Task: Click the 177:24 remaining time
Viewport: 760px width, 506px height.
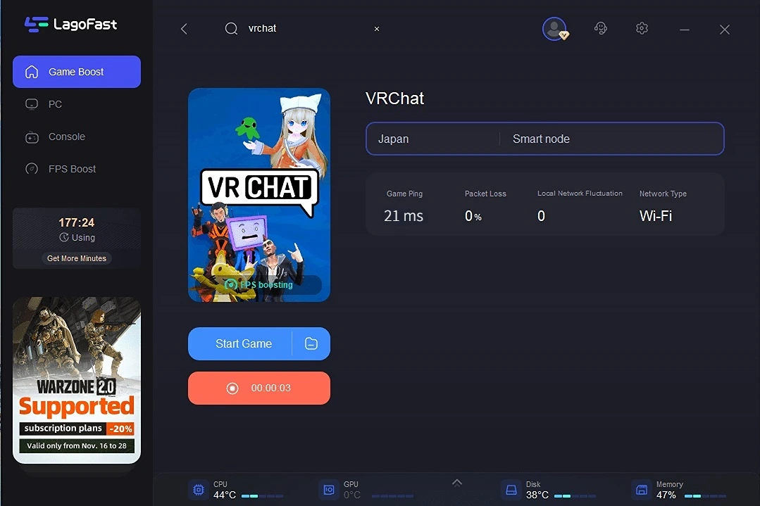Action: click(x=77, y=222)
